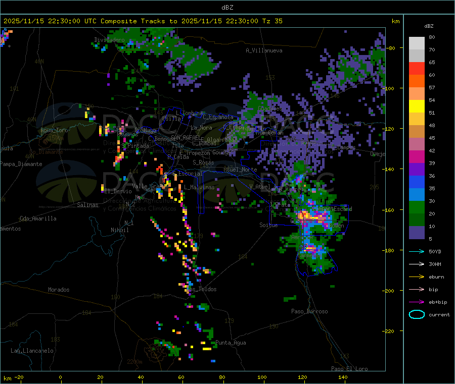Click the Paso_Barroso label
455x384 pixels.
(309, 311)
